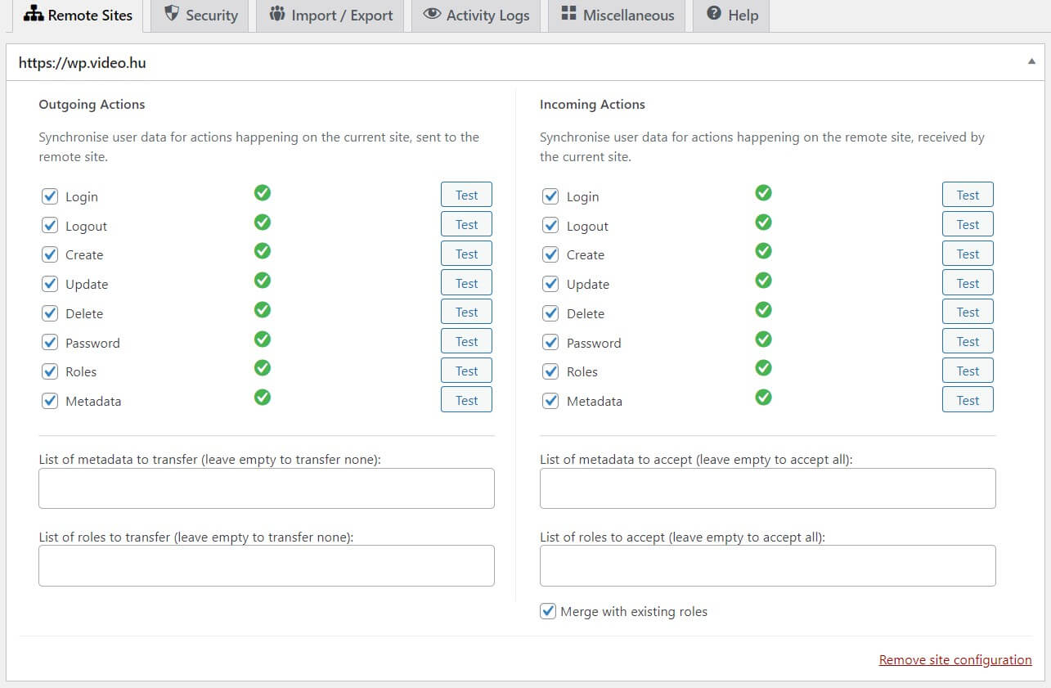The width and height of the screenshot is (1051, 688).
Task: Test the incoming Login action
Action: [x=968, y=195]
